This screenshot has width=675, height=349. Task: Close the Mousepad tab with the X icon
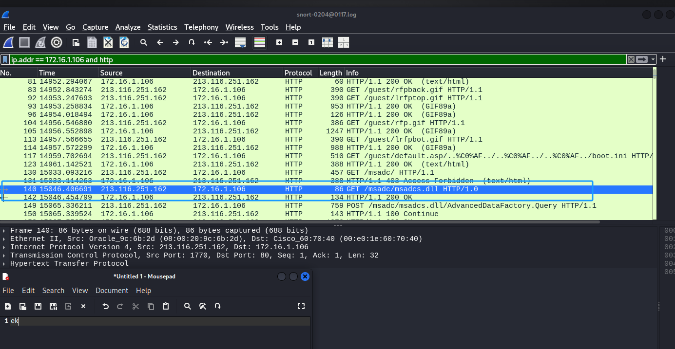83,306
